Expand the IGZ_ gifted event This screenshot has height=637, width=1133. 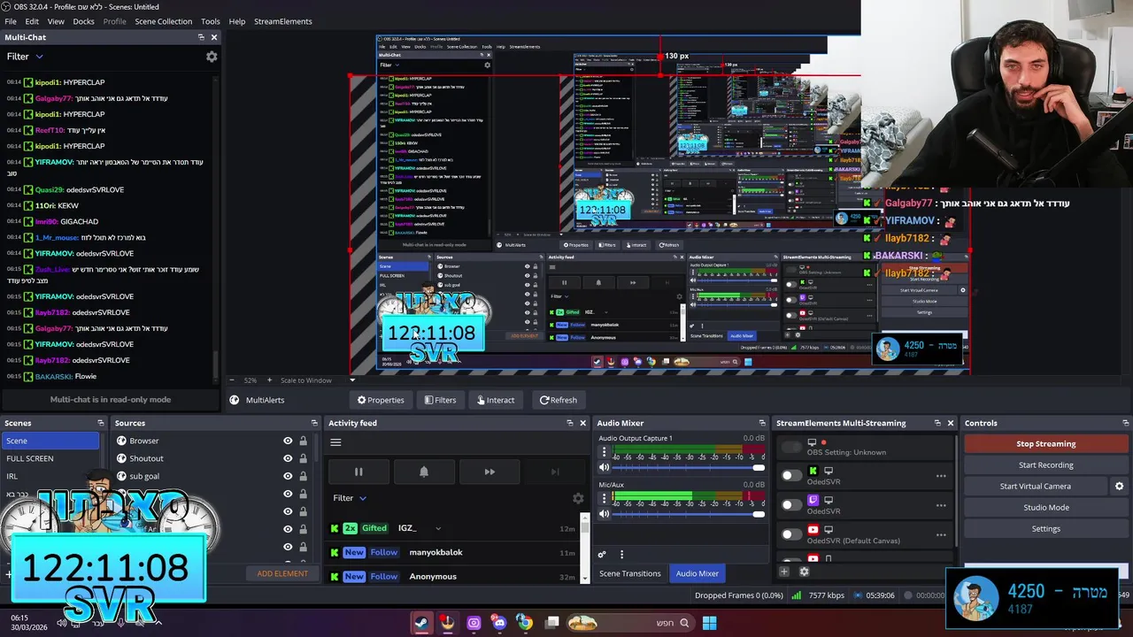(437, 528)
